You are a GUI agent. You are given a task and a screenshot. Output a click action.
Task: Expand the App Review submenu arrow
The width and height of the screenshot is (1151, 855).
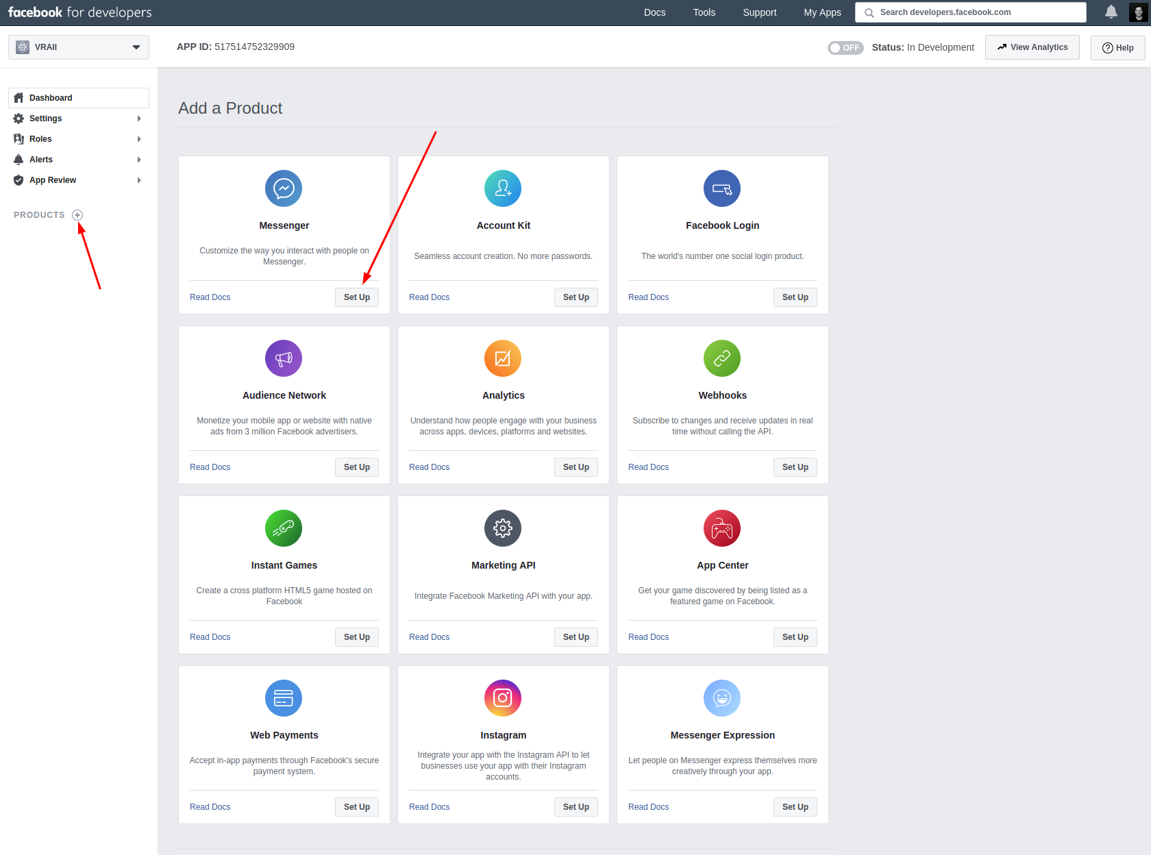tap(139, 180)
